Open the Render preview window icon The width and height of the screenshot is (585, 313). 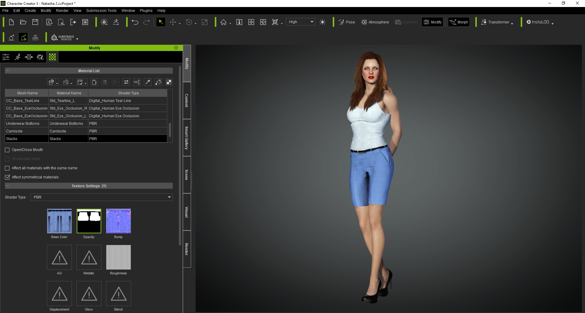coord(85,22)
